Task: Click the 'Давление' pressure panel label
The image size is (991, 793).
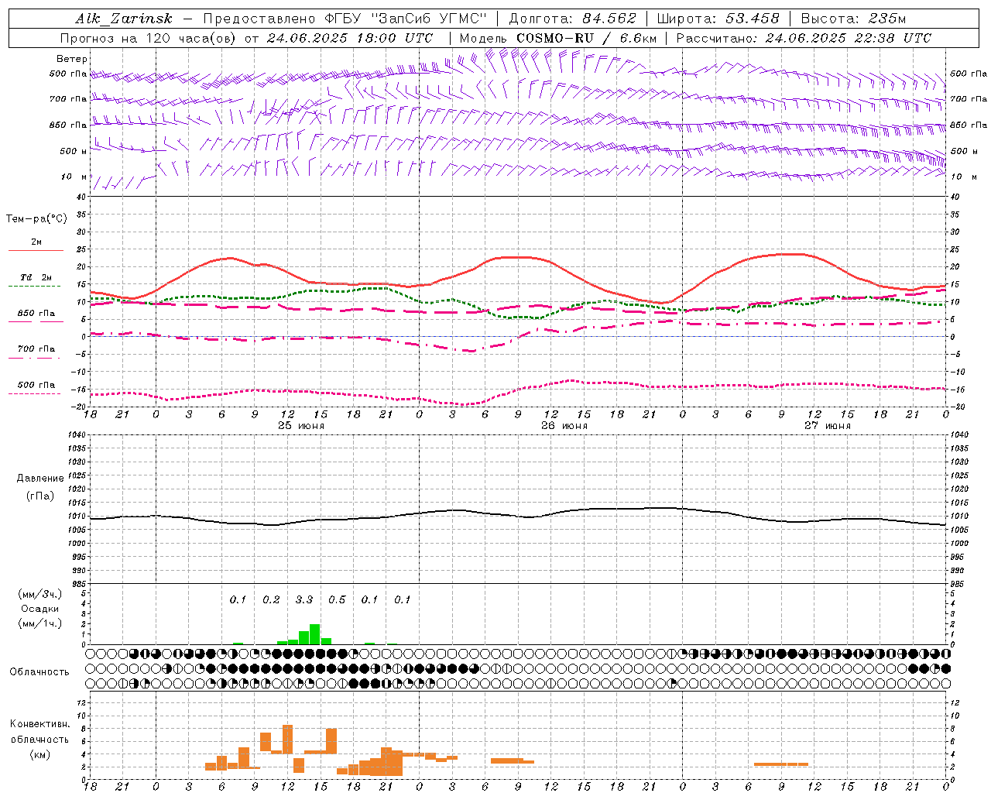Action: 40,479
